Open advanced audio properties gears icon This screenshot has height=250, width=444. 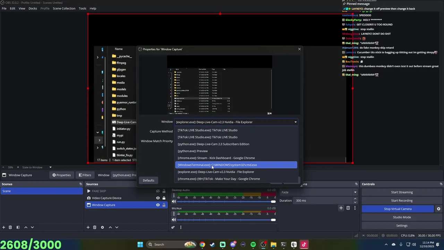click(173, 227)
